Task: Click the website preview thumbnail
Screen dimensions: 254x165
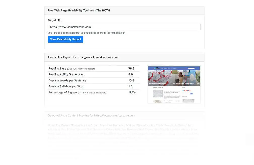Action: pos(174,84)
